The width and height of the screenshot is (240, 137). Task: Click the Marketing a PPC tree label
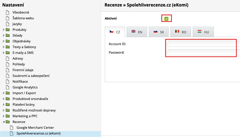[25, 116]
